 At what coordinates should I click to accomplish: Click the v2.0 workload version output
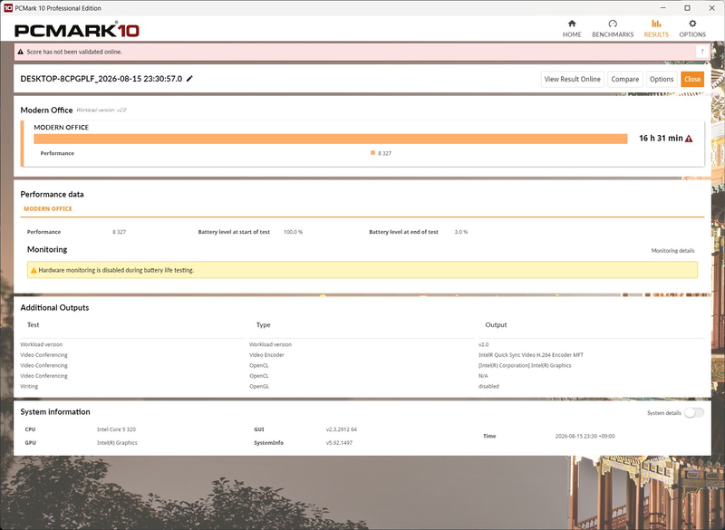pos(483,344)
